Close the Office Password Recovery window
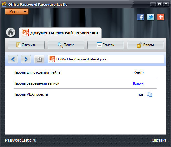The width and height of the screenshot is (171, 147). pyautogui.click(x=166, y=5)
